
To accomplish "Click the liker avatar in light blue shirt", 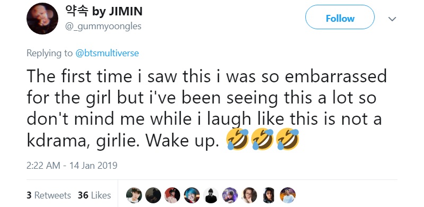I will (288, 195).
